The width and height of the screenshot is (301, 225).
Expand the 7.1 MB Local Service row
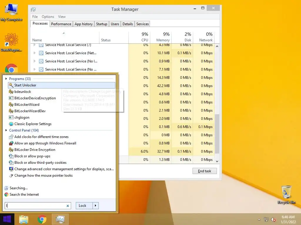tap(35, 69)
